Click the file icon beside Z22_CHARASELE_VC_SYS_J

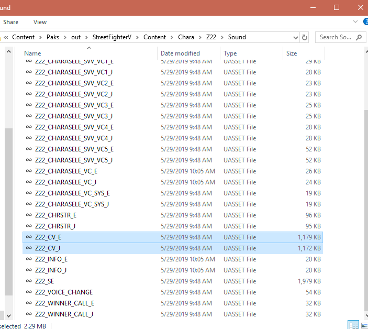pos(29,204)
